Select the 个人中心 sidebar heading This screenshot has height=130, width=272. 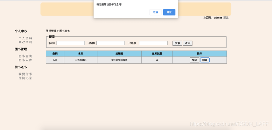21,31
